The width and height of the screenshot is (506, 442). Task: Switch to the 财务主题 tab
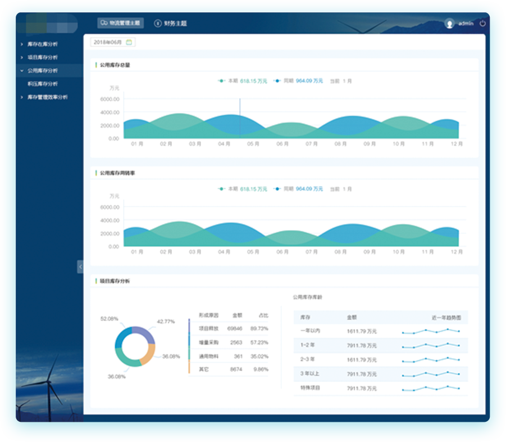(175, 24)
